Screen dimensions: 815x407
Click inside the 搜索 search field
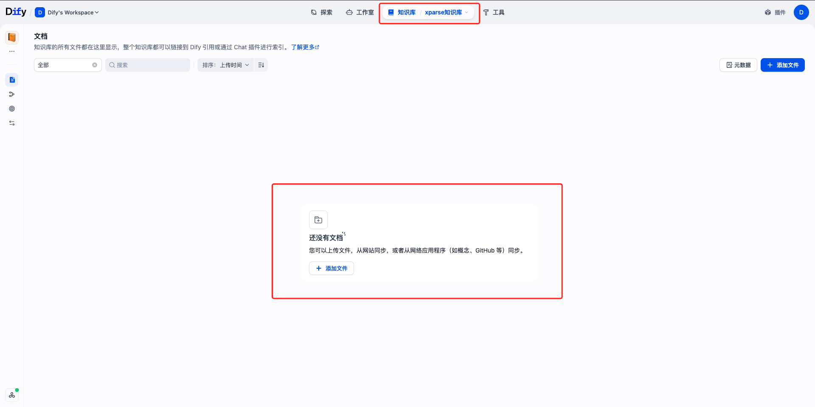(148, 65)
